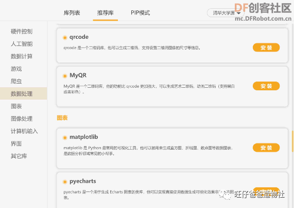Click the orange 图表 section heading

tap(62, 118)
